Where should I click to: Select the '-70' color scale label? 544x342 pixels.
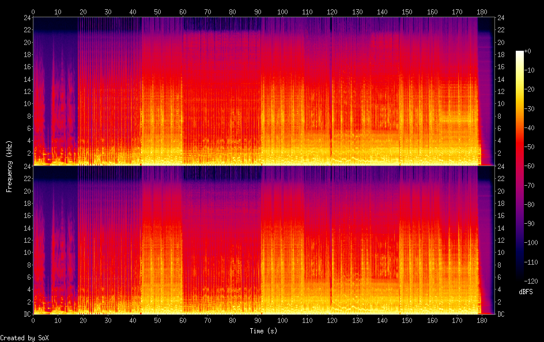pos(530,185)
